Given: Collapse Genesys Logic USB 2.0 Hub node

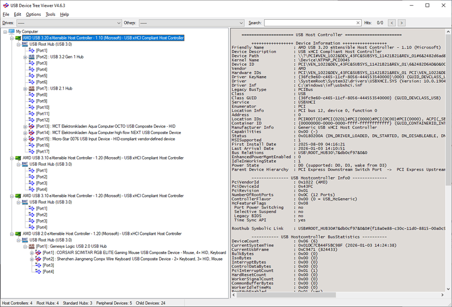Looking at the screenshot, I should [x=25, y=247].
